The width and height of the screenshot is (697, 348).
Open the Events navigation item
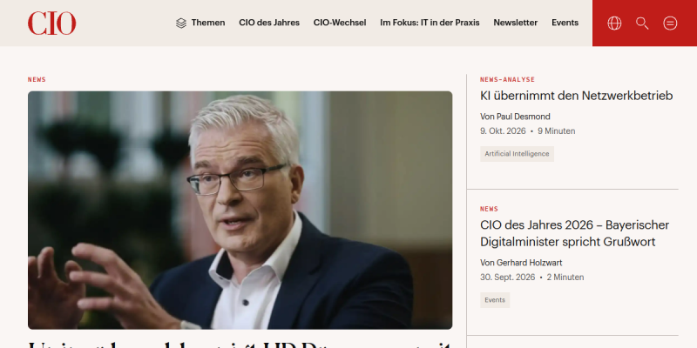(565, 23)
